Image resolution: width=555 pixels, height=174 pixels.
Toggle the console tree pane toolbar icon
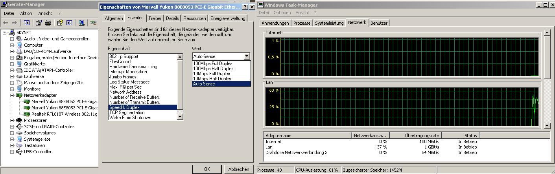(27, 23)
